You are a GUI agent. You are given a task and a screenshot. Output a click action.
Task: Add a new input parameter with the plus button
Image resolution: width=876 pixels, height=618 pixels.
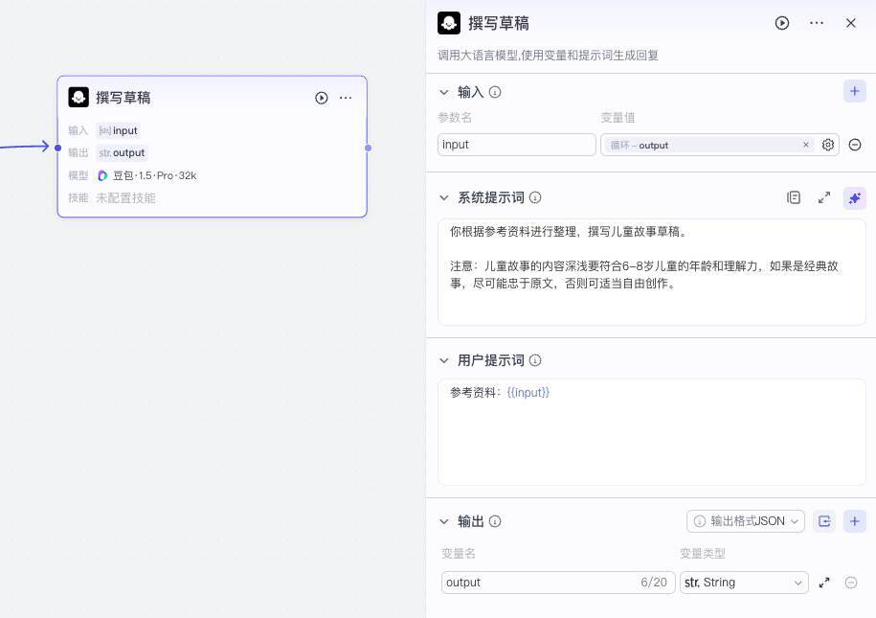pyautogui.click(x=854, y=91)
